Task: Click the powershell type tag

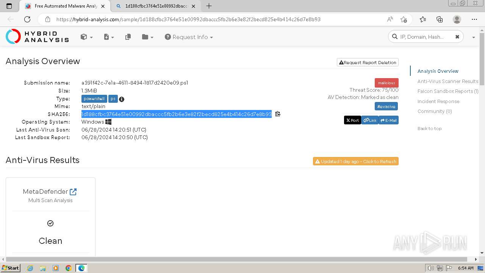Action: pos(94,99)
